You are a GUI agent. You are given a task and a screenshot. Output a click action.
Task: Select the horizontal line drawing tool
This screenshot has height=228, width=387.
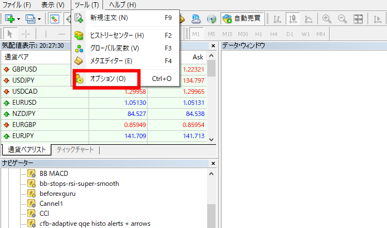pyautogui.click(x=62, y=34)
